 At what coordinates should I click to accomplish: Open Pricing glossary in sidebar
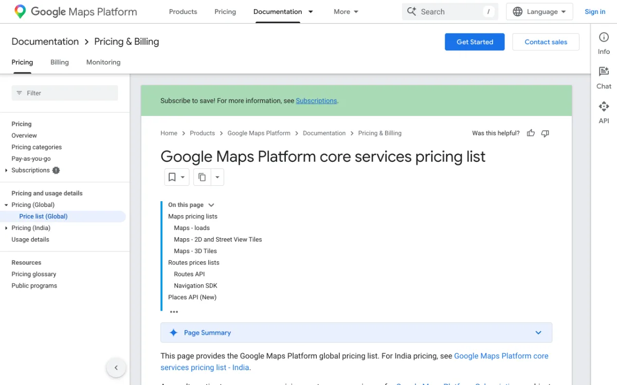(x=34, y=274)
